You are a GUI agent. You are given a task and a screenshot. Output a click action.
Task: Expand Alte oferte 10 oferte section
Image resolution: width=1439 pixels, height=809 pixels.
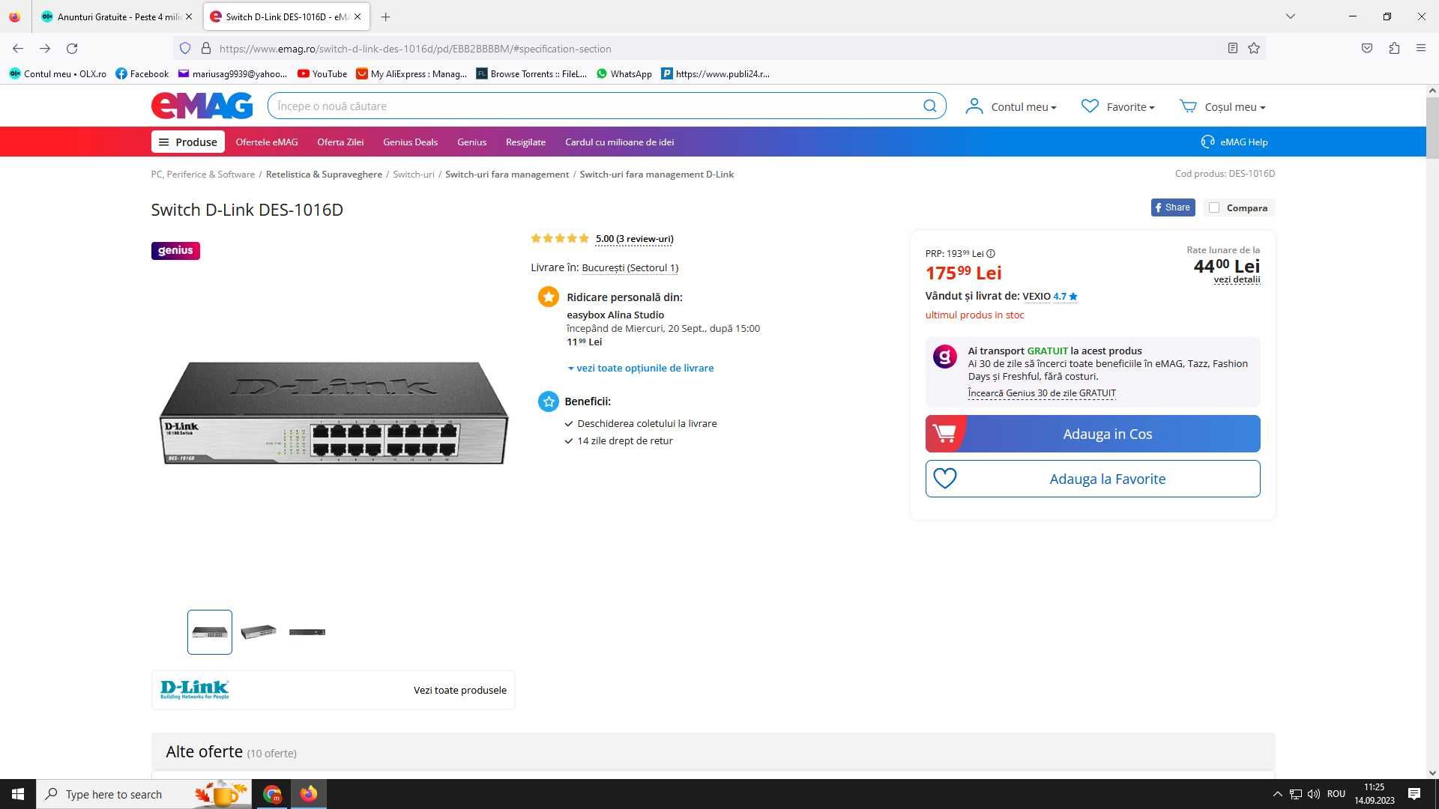click(x=232, y=752)
